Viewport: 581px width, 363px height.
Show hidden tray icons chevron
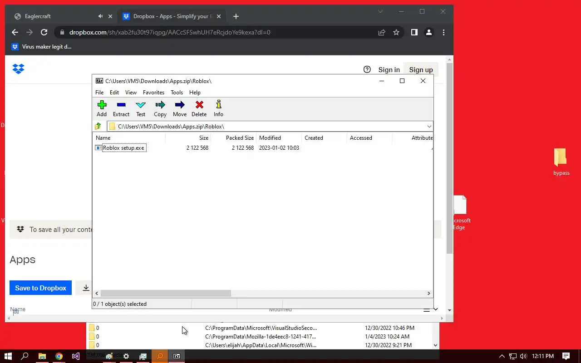click(x=502, y=356)
